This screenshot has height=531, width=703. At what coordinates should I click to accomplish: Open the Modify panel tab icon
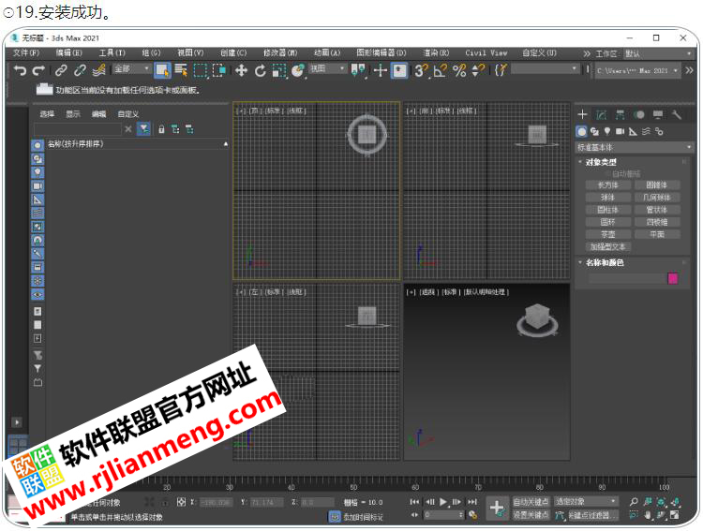click(601, 115)
